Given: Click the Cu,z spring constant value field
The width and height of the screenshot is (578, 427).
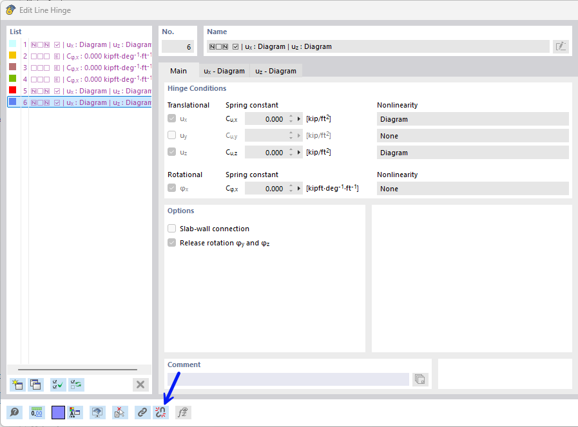Looking at the screenshot, I should click(x=266, y=152).
